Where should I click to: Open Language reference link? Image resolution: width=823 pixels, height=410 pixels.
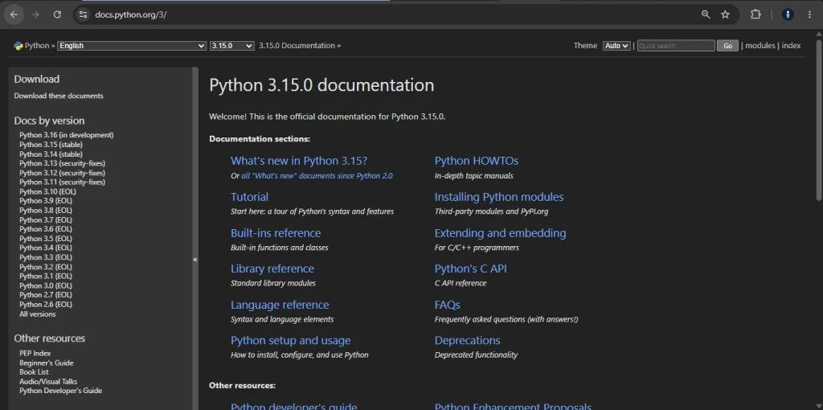click(x=280, y=305)
